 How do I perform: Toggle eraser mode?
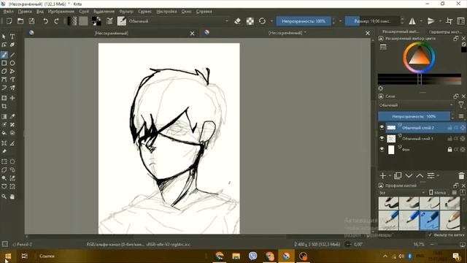click(x=237, y=21)
